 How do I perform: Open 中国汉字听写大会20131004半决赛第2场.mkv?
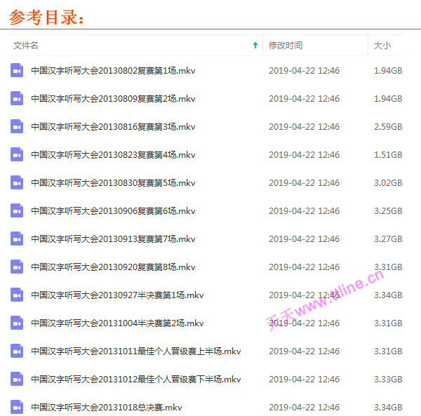[117, 323]
